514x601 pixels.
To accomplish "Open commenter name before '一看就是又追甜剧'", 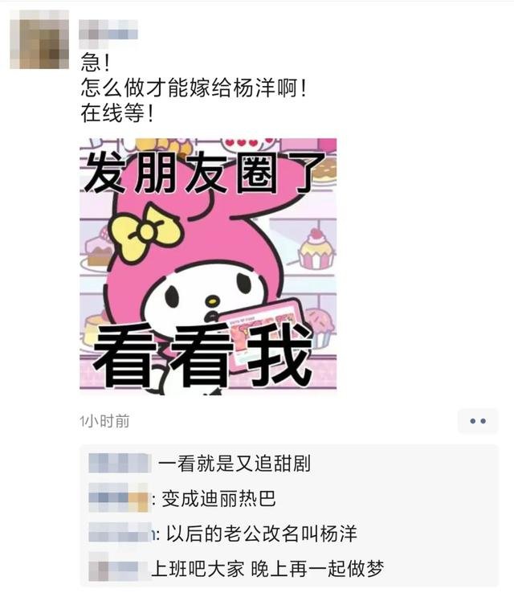I will (x=120, y=463).
